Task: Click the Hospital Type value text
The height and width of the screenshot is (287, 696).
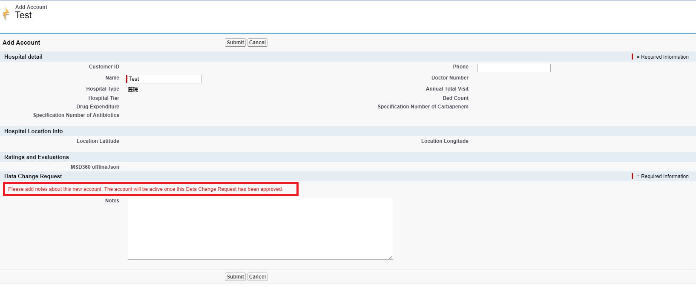Action: pyautogui.click(x=133, y=89)
